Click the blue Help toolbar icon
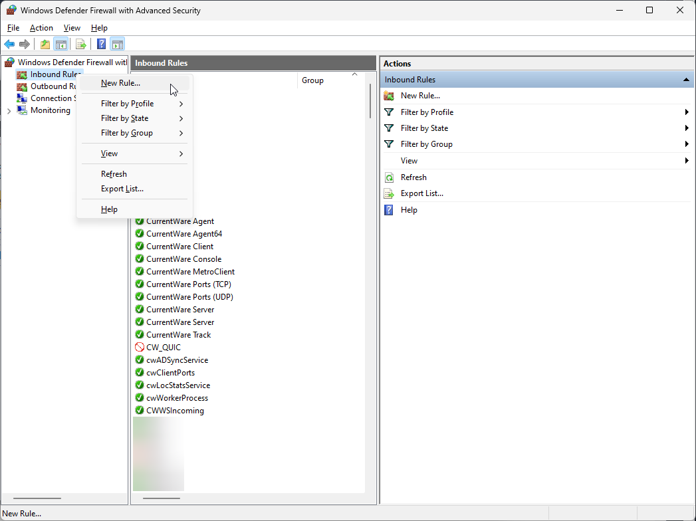This screenshot has width=696, height=521. click(x=102, y=44)
